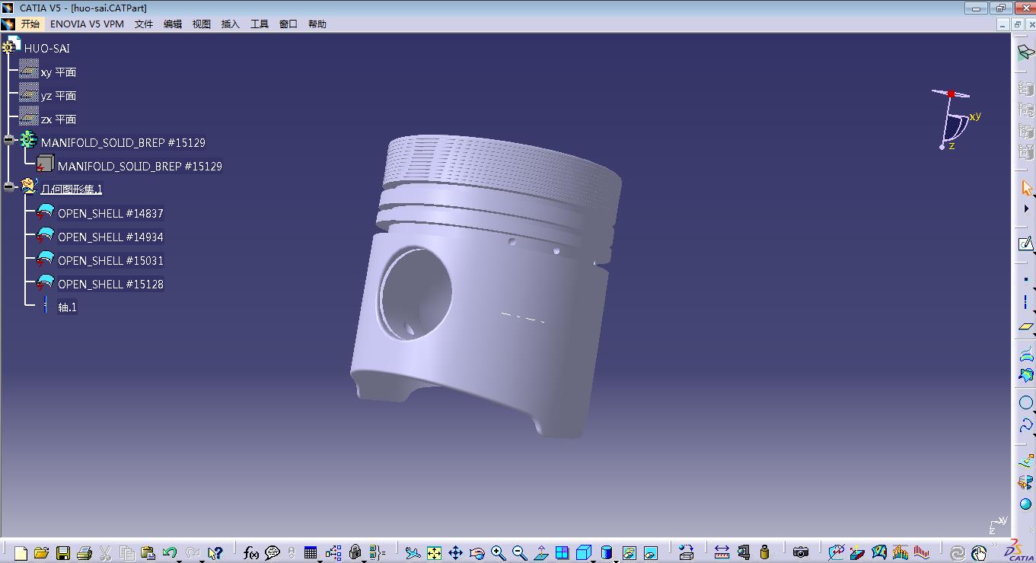The width and height of the screenshot is (1036, 563).
Task: Click the shading mode cylinder icon
Action: pos(606,552)
